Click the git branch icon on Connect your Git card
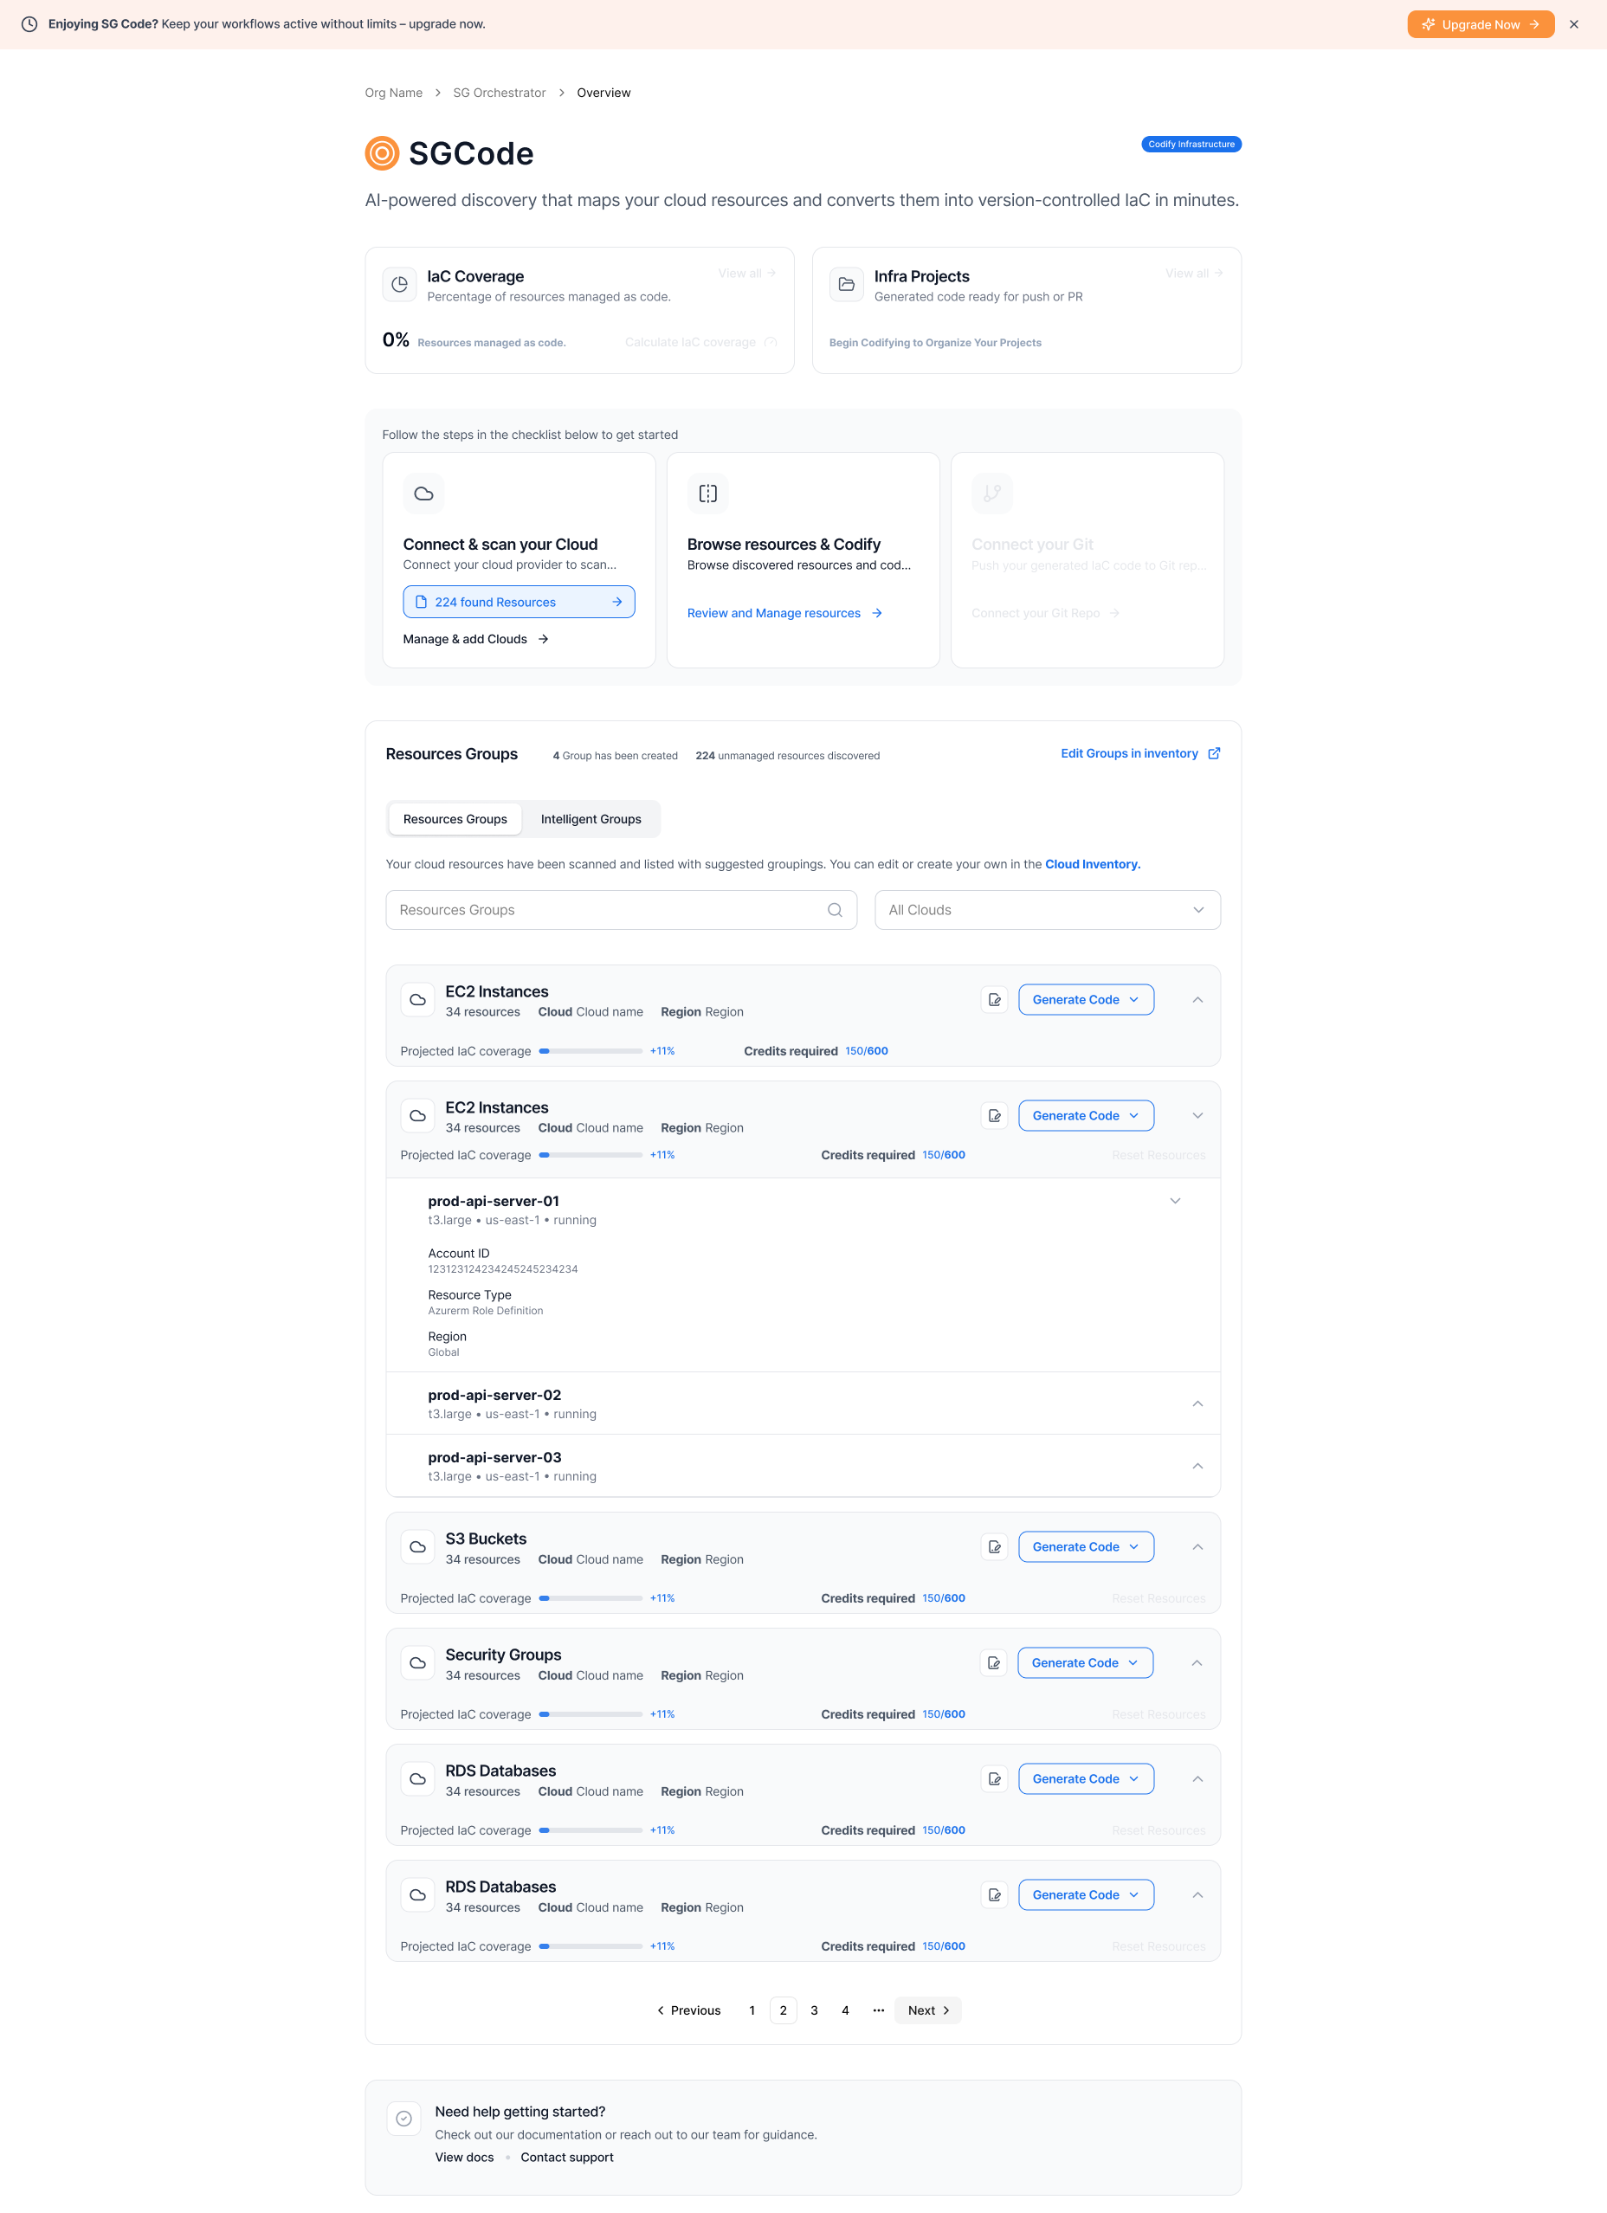Image resolution: width=1607 pixels, height=2213 pixels. (991, 493)
